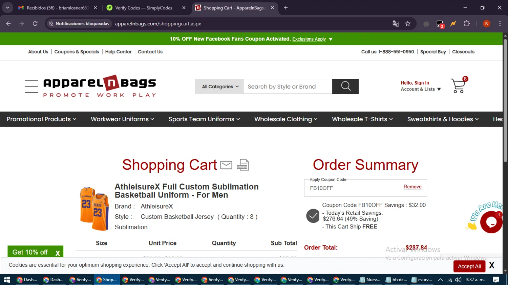Open the Windows Start menu
Image resolution: width=508 pixels, height=285 pixels.
(7, 280)
